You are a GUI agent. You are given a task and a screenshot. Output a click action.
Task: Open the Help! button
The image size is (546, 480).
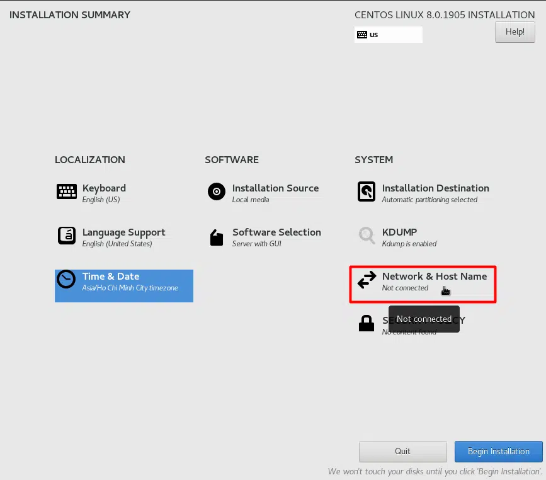515,32
